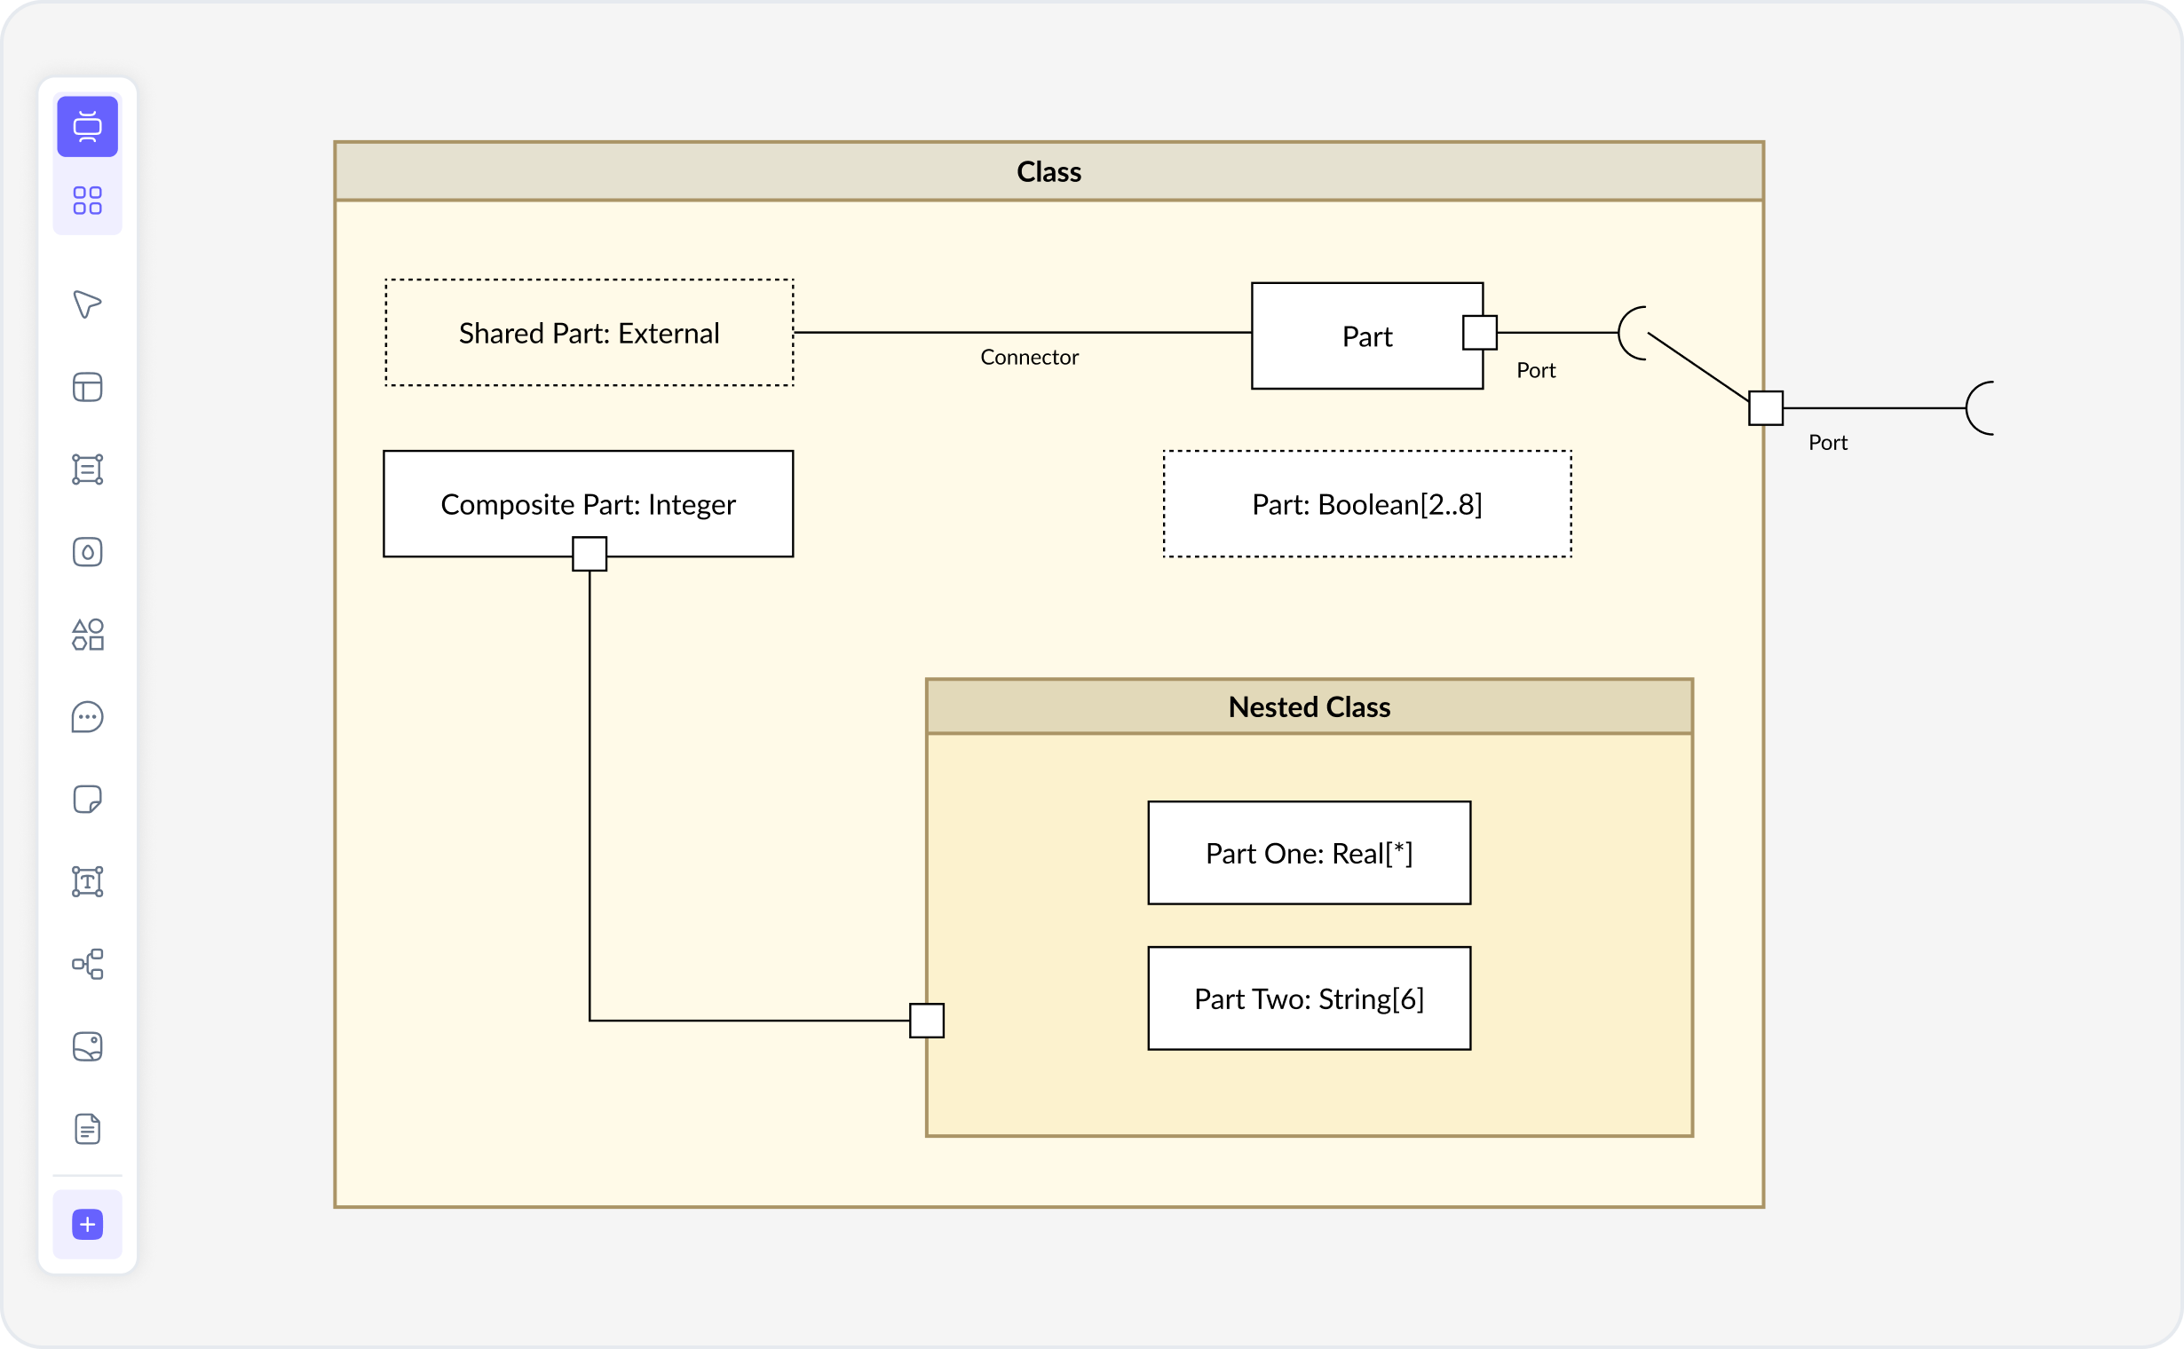Select the Part One: Real[*] box

tap(1310, 853)
